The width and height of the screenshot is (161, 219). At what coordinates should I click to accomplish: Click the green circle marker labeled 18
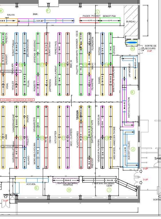coord(21,65)
